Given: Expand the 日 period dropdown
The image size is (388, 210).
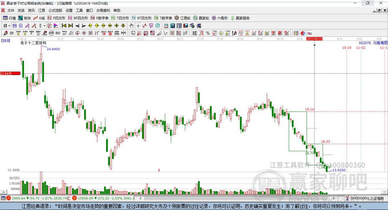Looking at the screenshot, I should 9,26.
